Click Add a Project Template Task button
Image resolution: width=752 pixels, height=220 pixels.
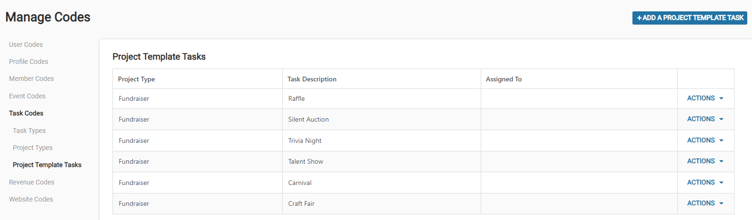tap(690, 18)
